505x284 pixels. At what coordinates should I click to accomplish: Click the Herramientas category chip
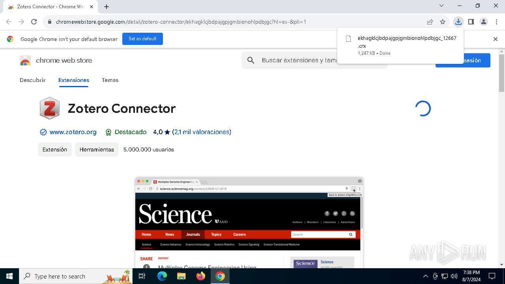click(x=97, y=149)
